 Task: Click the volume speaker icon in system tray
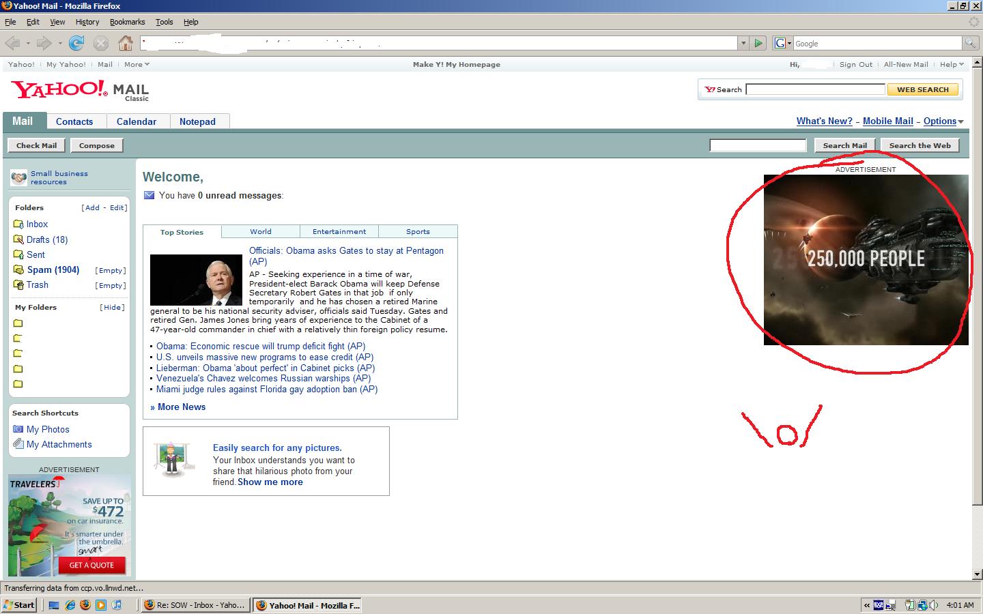933,604
